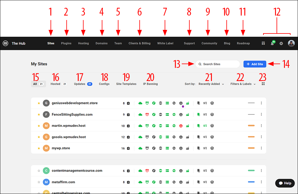Open the Site Templates tab
This screenshot has width=298, height=194.
[x=126, y=84]
